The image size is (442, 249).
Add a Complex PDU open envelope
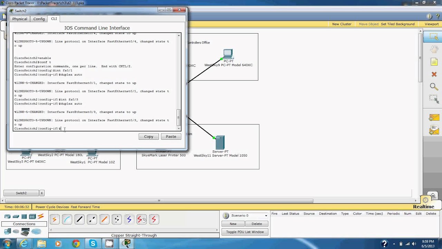pos(434,131)
